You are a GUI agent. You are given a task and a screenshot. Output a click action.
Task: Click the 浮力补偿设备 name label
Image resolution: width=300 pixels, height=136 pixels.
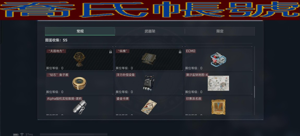[125, 75]
